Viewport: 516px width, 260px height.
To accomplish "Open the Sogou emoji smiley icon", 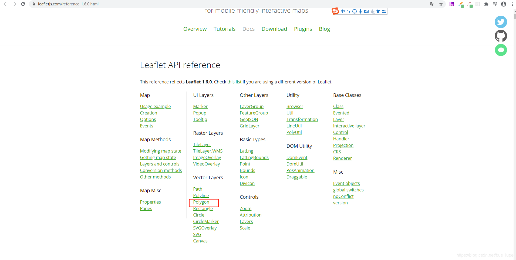I will 355,11.
